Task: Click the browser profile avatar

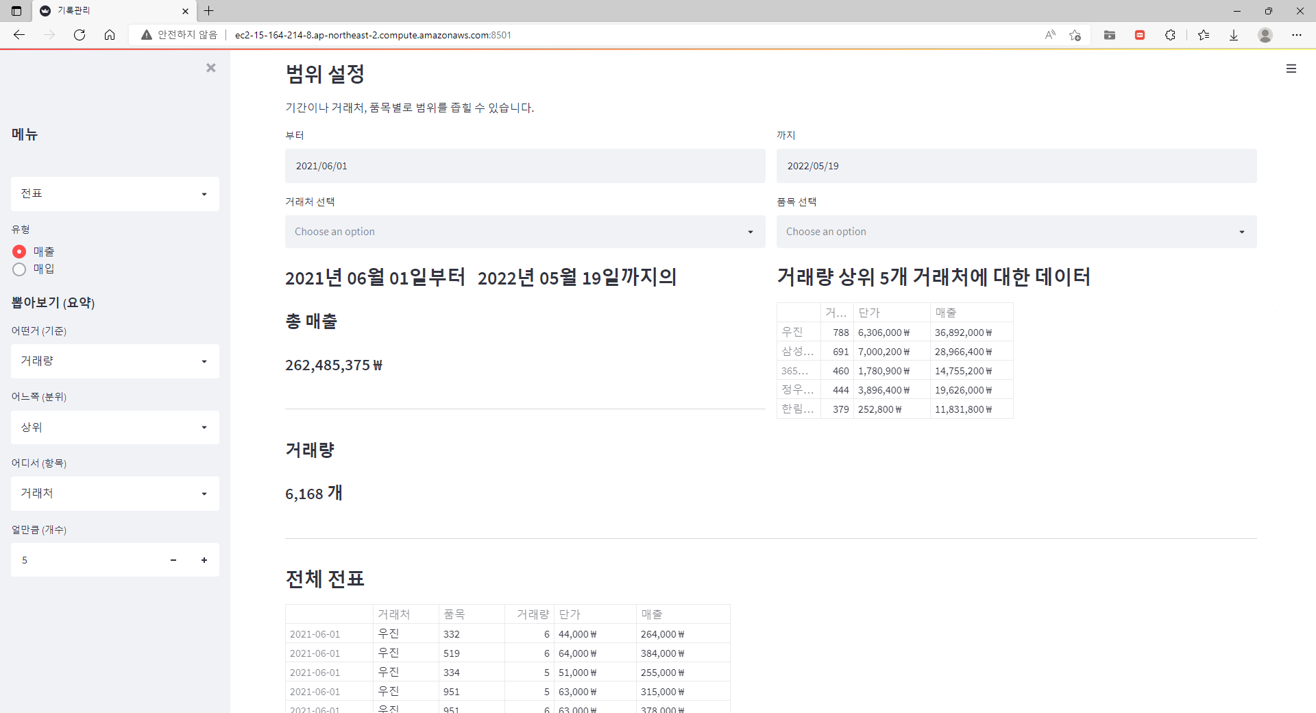Action: coord(1265,35)
